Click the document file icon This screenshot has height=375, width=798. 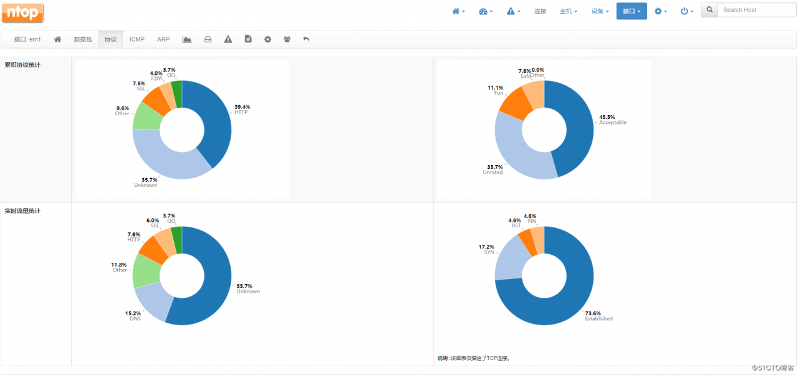pos(248,39)
